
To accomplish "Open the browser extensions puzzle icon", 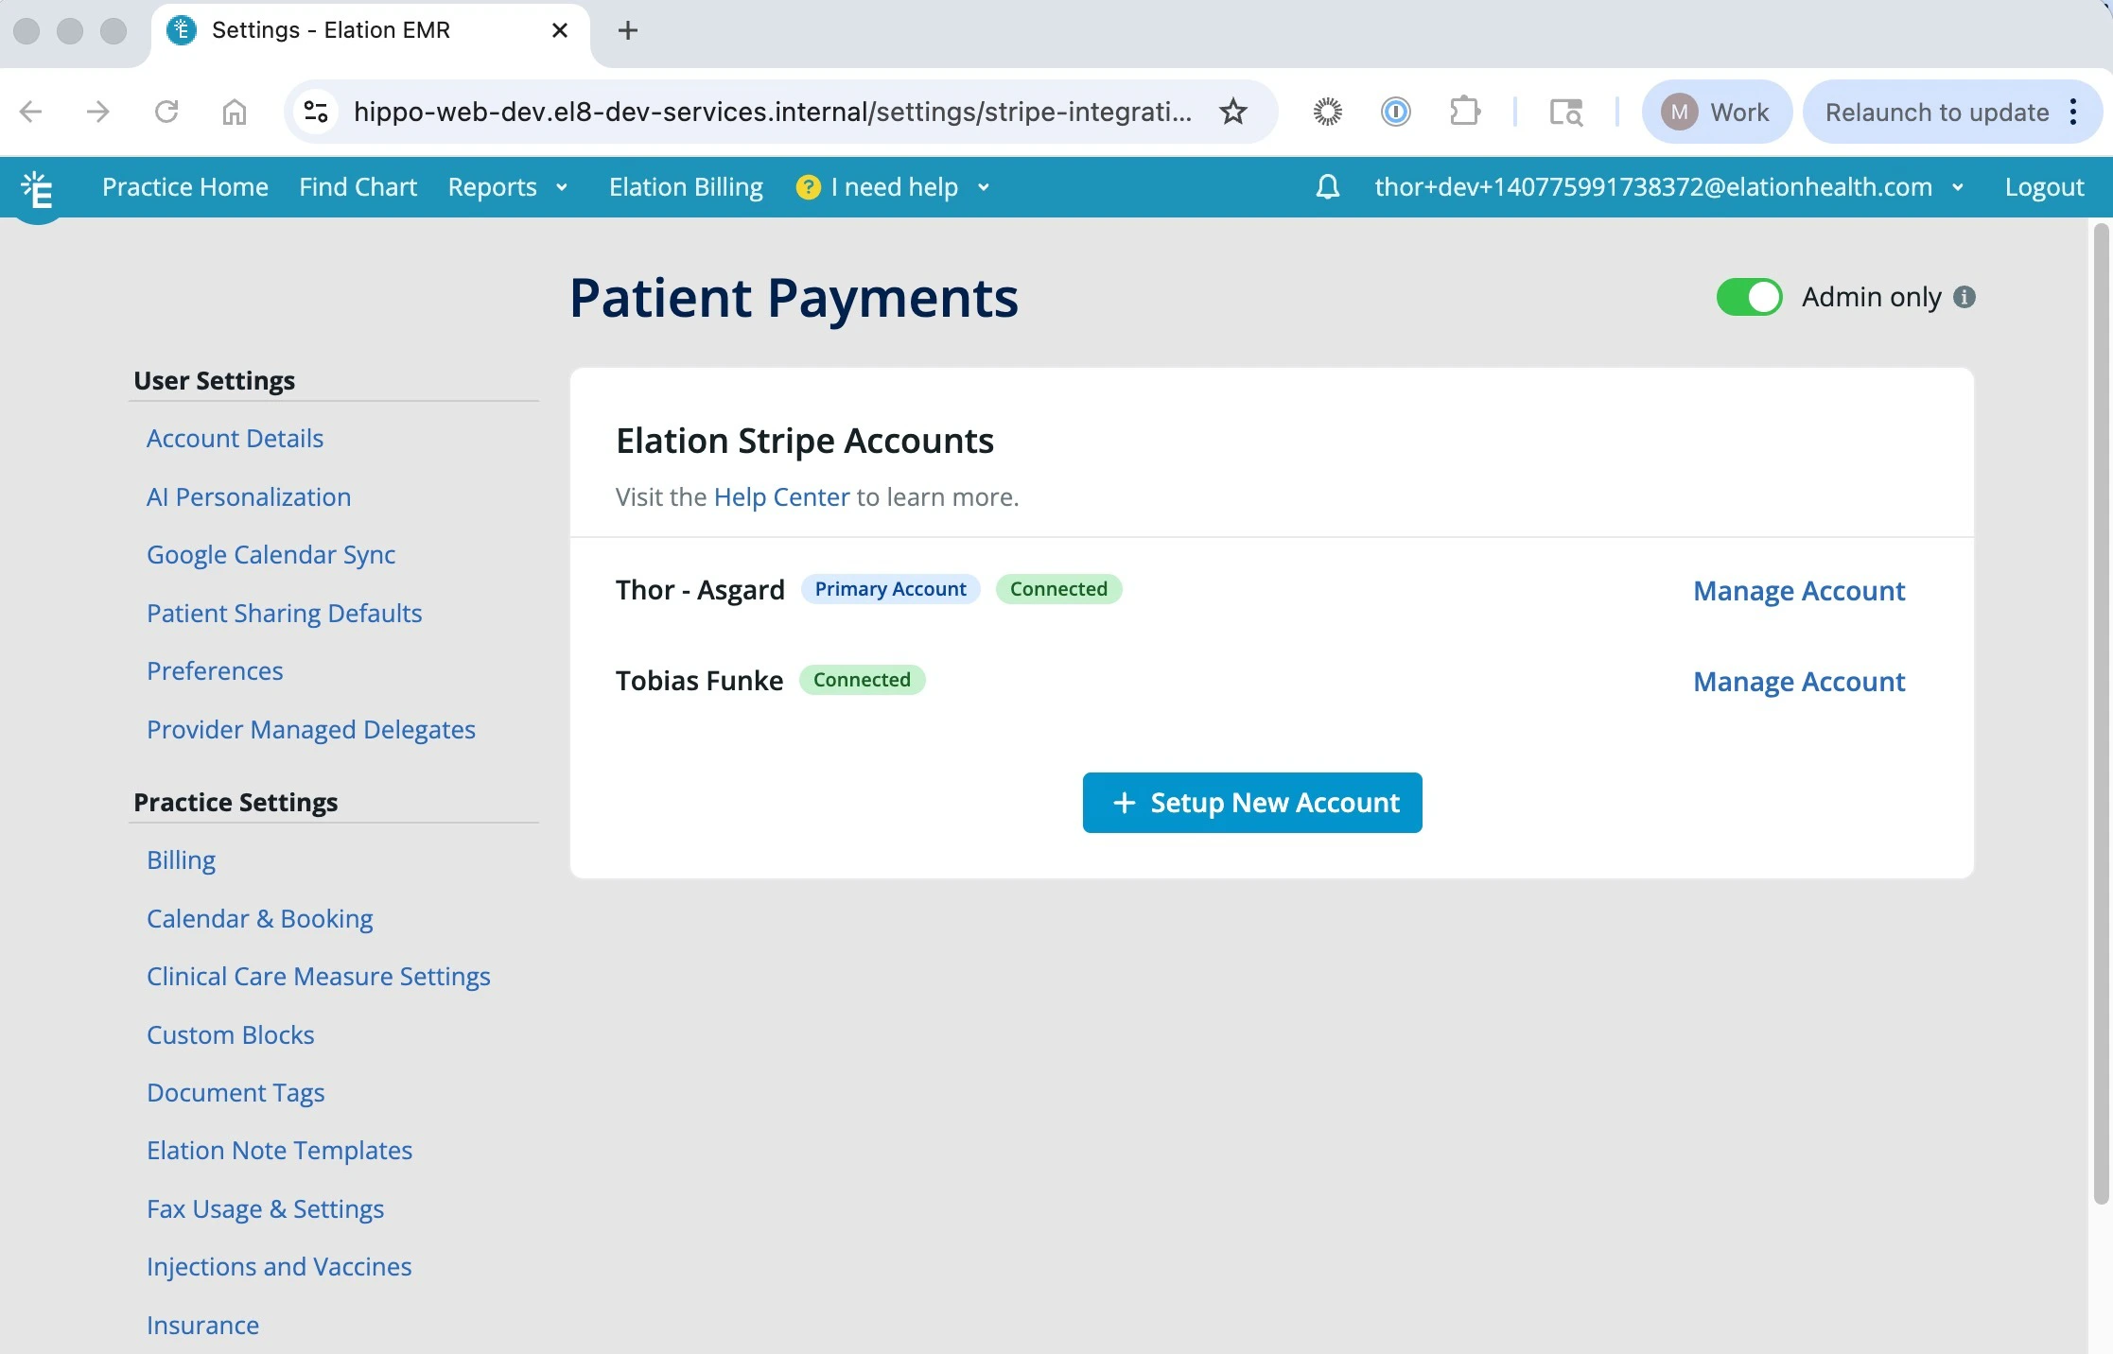I will (x=1464, y=112).
